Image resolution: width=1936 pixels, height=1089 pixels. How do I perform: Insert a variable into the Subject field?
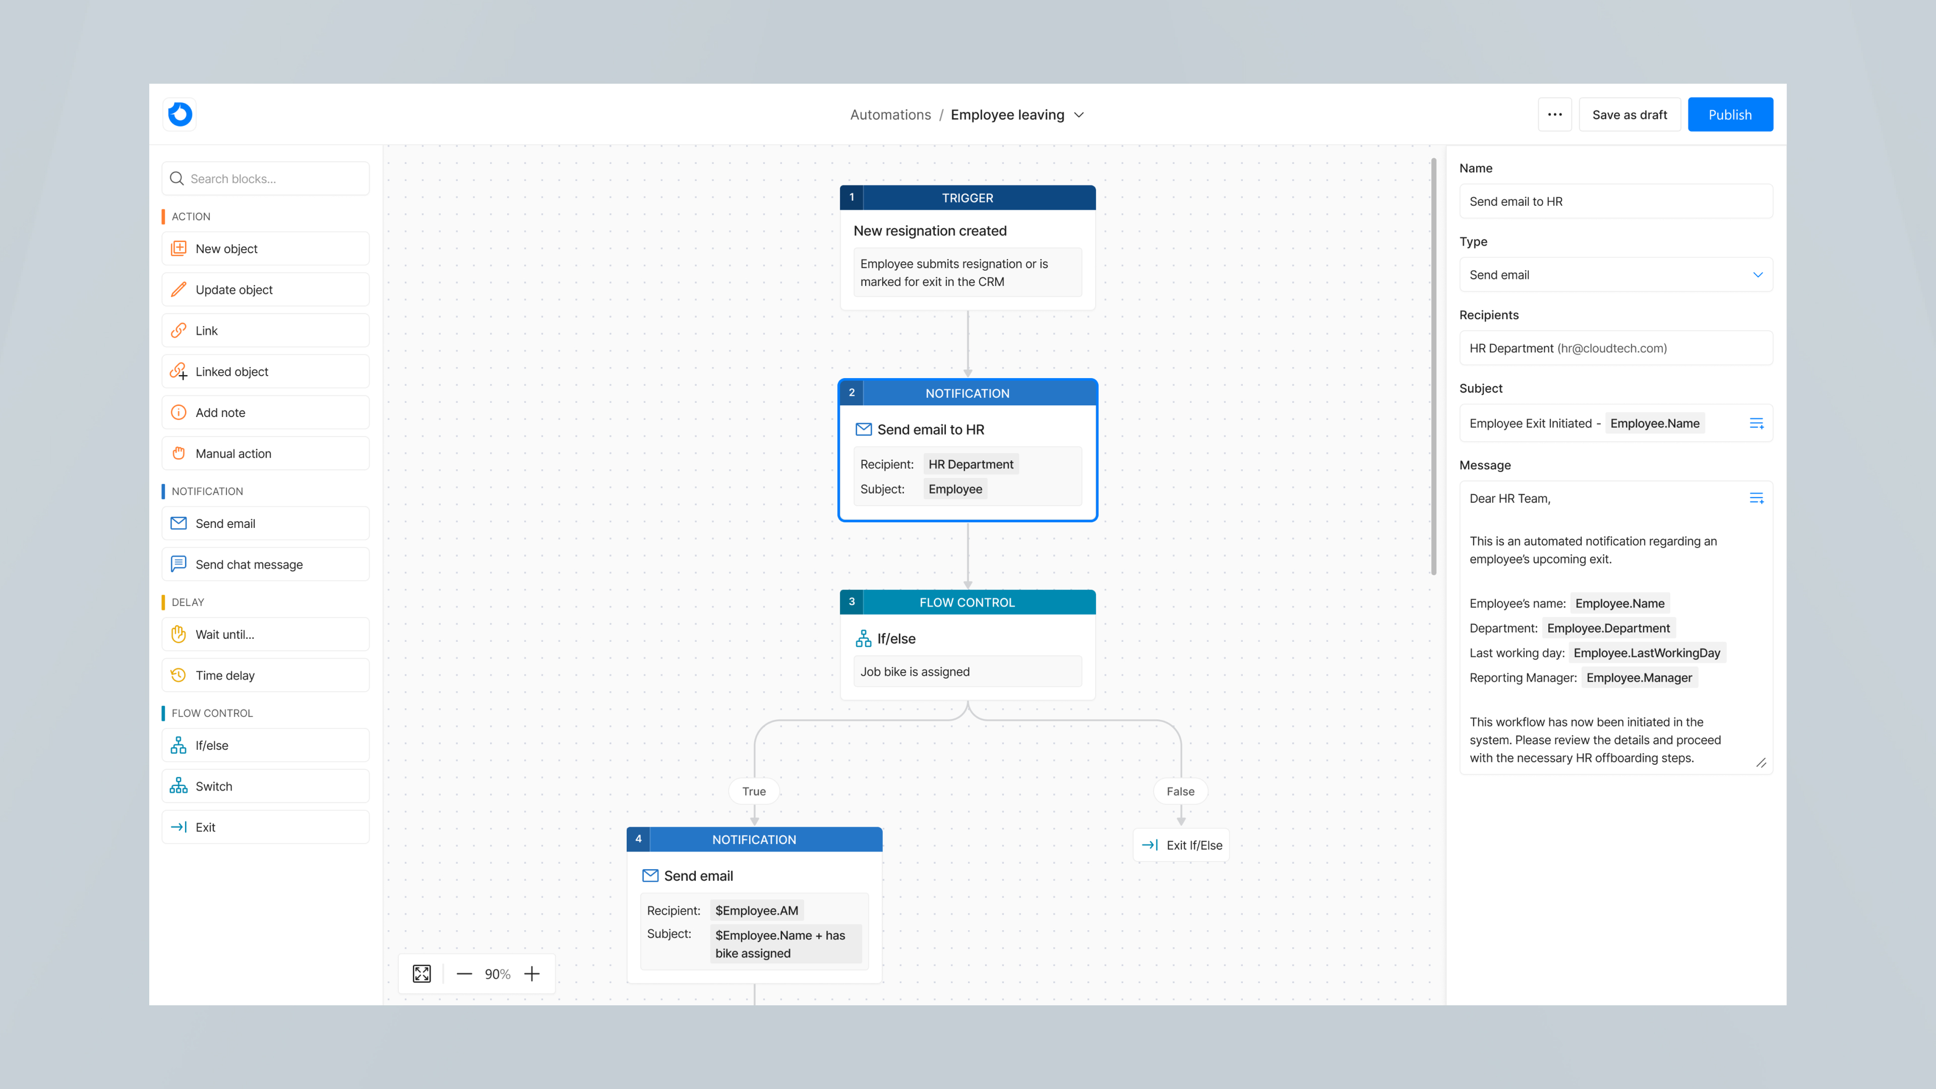(1757, 422)
